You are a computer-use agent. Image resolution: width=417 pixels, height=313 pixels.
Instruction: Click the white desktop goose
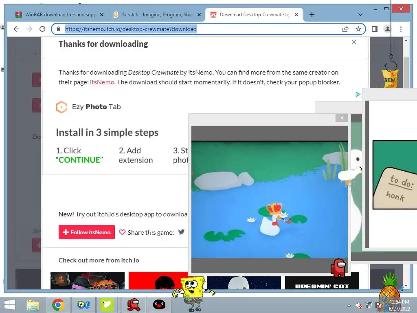(351, 175)
